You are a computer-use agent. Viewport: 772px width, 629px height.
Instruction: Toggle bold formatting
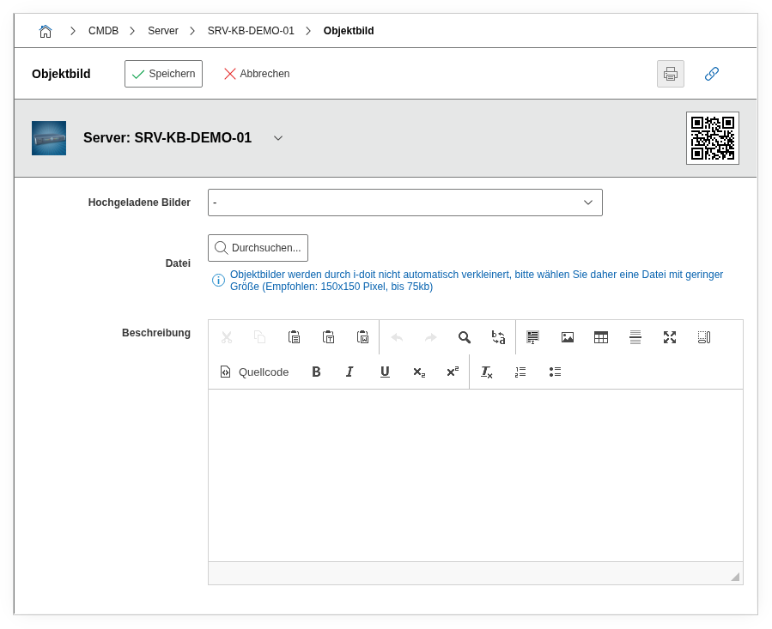pyautogui.click(x=316, y=372)
